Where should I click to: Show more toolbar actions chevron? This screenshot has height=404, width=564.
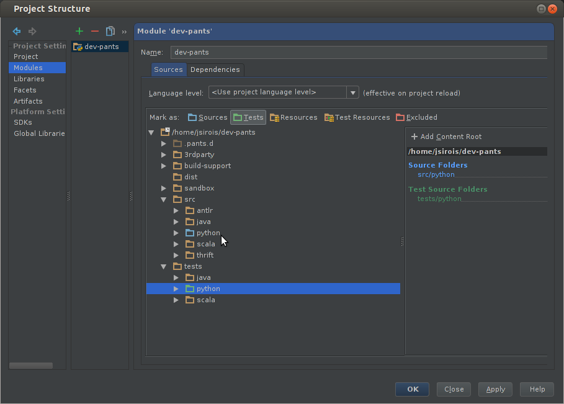(124, 32)
